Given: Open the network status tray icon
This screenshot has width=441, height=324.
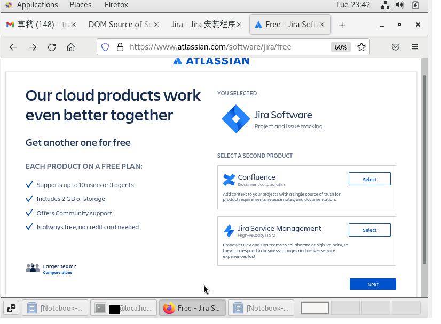Looking at the screenshot, I should point(385,5).
